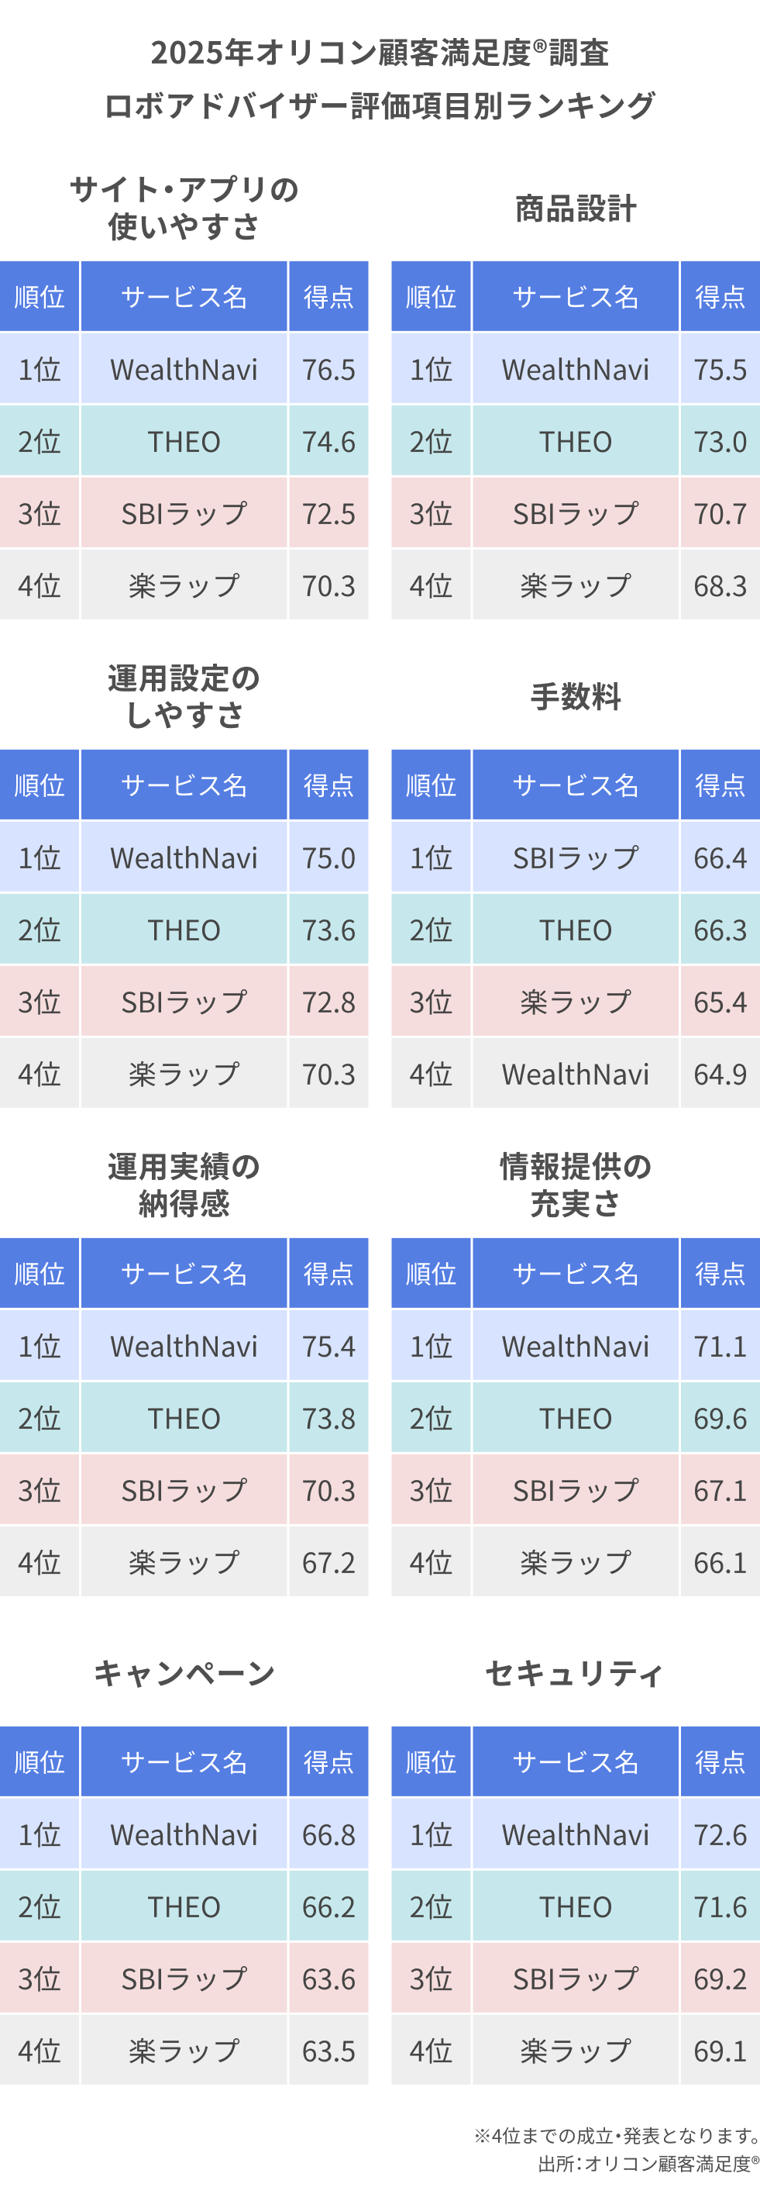Select the 67.2 score for 楽ラップ

[328, 1563]
